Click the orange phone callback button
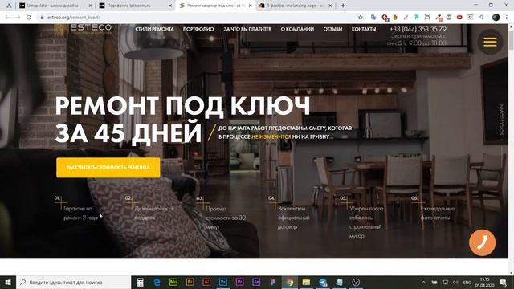 click(482, 242)
